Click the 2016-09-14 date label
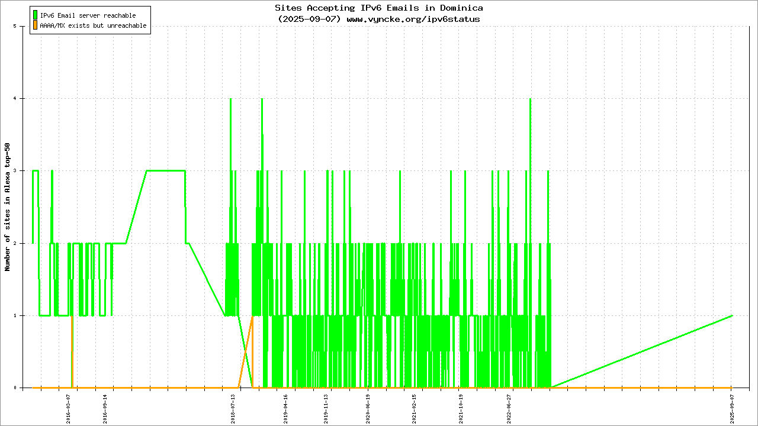 point(106,409)
